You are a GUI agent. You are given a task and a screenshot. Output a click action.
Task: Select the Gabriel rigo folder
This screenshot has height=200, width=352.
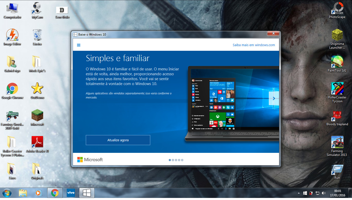click(12, 64)
